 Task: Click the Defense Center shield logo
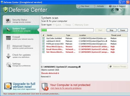(x=6, y=10)
